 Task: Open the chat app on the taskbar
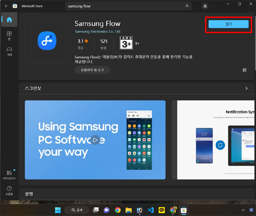pyautogui.click(x=106, y=210)
